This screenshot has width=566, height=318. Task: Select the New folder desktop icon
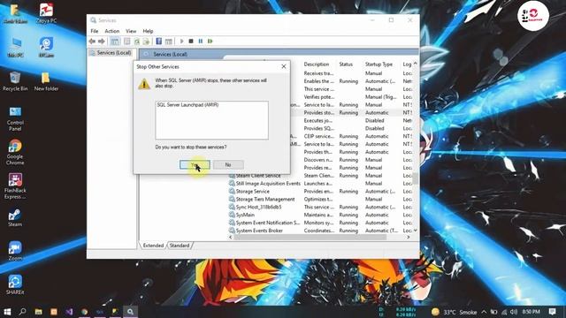(x=46, y=81)
